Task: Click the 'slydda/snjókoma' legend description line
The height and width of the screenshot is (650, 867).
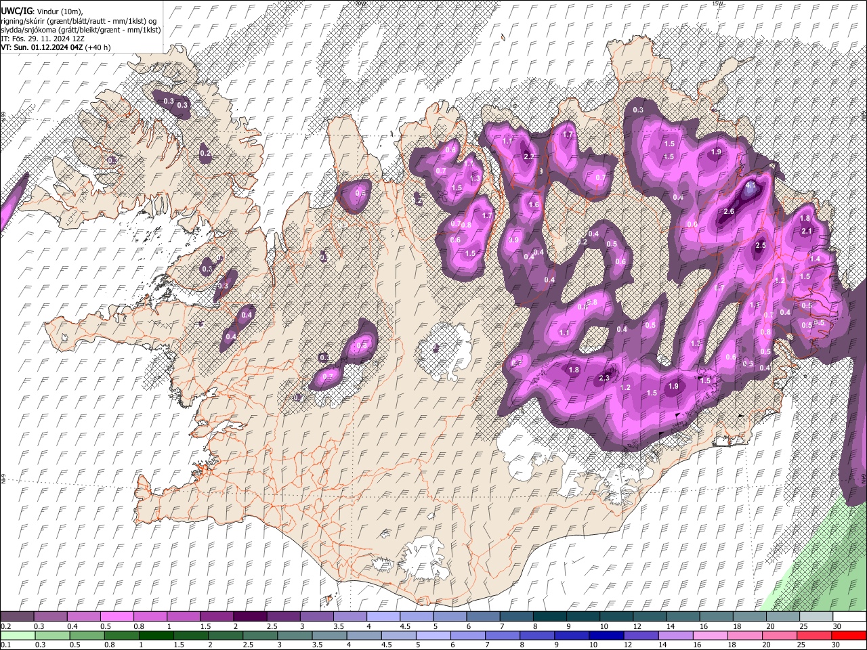Action: (81, 30)
